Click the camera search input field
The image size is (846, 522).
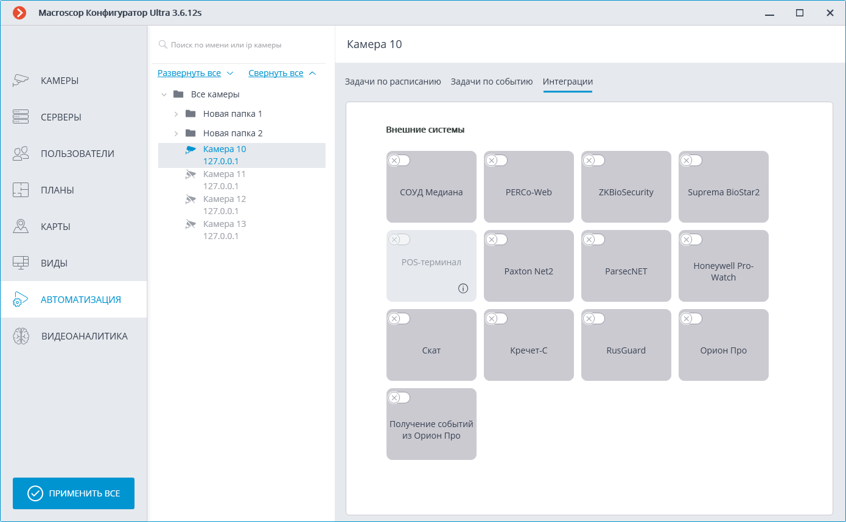click(239, 45)
